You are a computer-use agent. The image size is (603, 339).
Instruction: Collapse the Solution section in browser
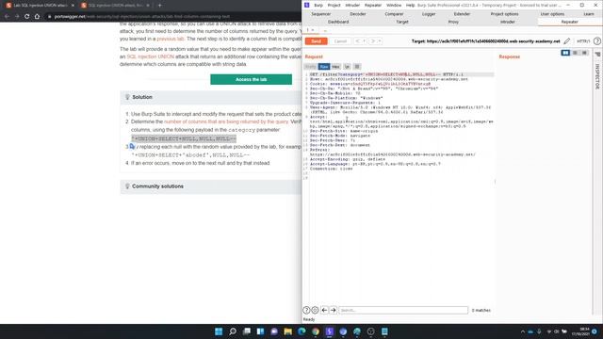[211, 97]
